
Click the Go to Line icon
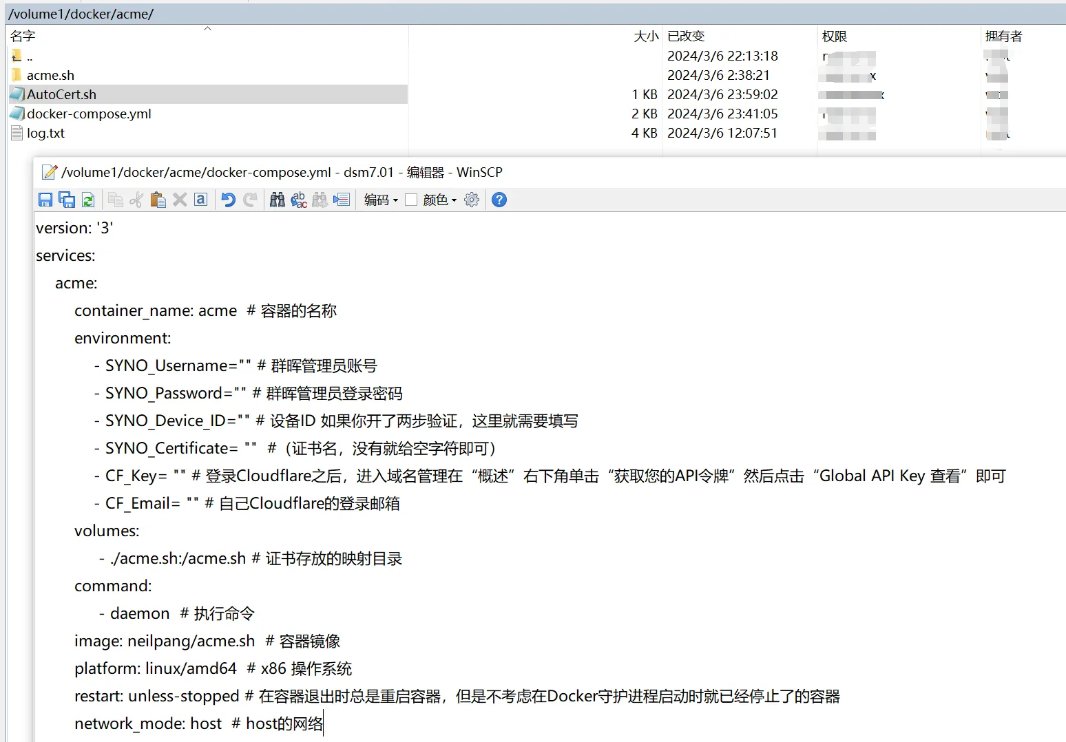pyautogui.click(x=342, y=200)
